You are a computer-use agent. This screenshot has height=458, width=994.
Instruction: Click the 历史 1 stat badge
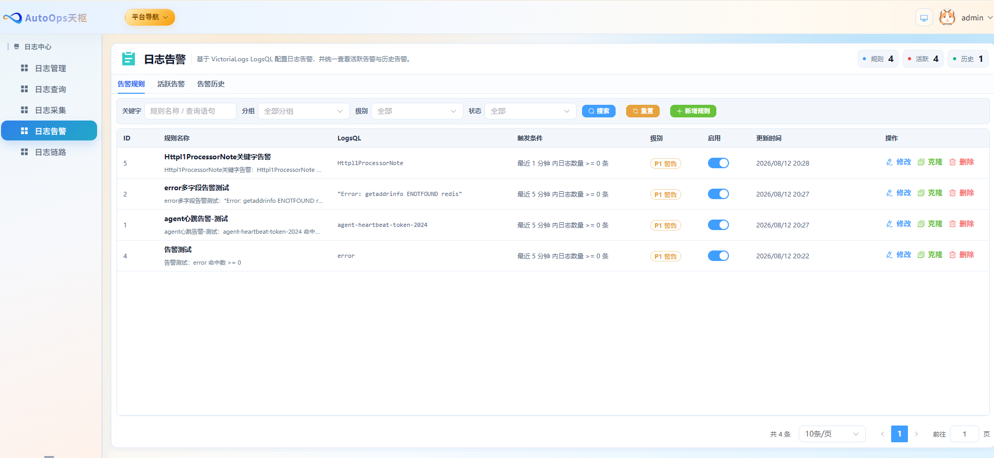coord(968,59)
